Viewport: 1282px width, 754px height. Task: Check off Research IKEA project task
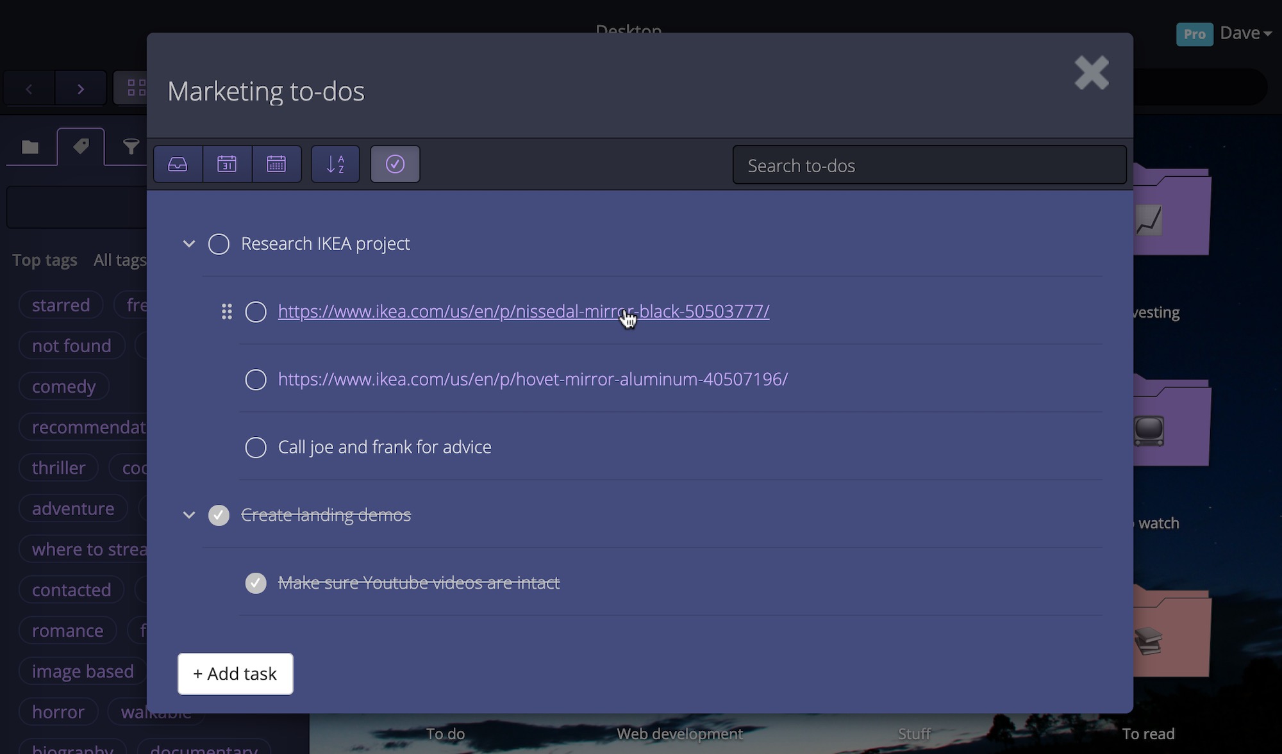219,244
